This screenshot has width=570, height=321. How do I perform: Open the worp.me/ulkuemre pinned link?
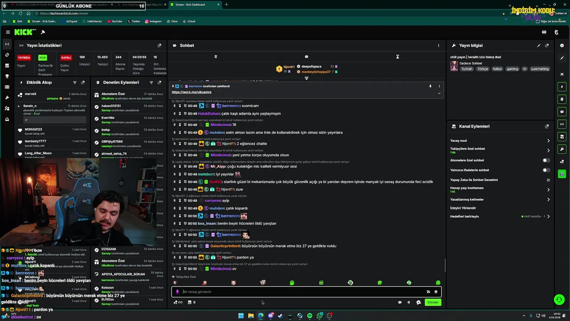[x=191, y=92]
